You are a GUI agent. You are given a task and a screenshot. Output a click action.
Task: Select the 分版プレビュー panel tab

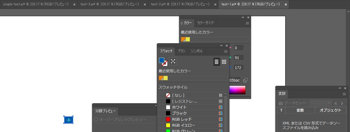(x=105, y=111)
